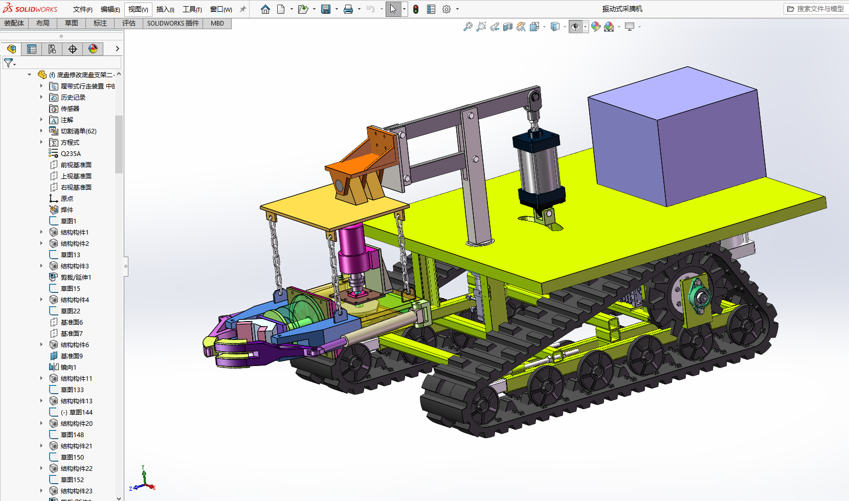Image resolution: width=849 pixels, height=501 pixels.
Task: Open the 文件(F) menu
Action: (x=82, y=9)
